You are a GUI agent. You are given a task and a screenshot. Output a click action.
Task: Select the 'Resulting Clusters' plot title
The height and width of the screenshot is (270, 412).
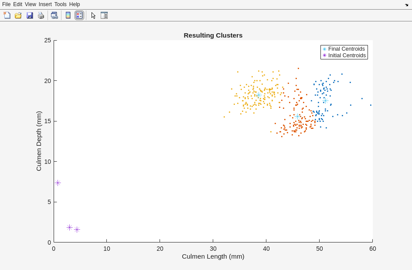[x=213, y=35]
